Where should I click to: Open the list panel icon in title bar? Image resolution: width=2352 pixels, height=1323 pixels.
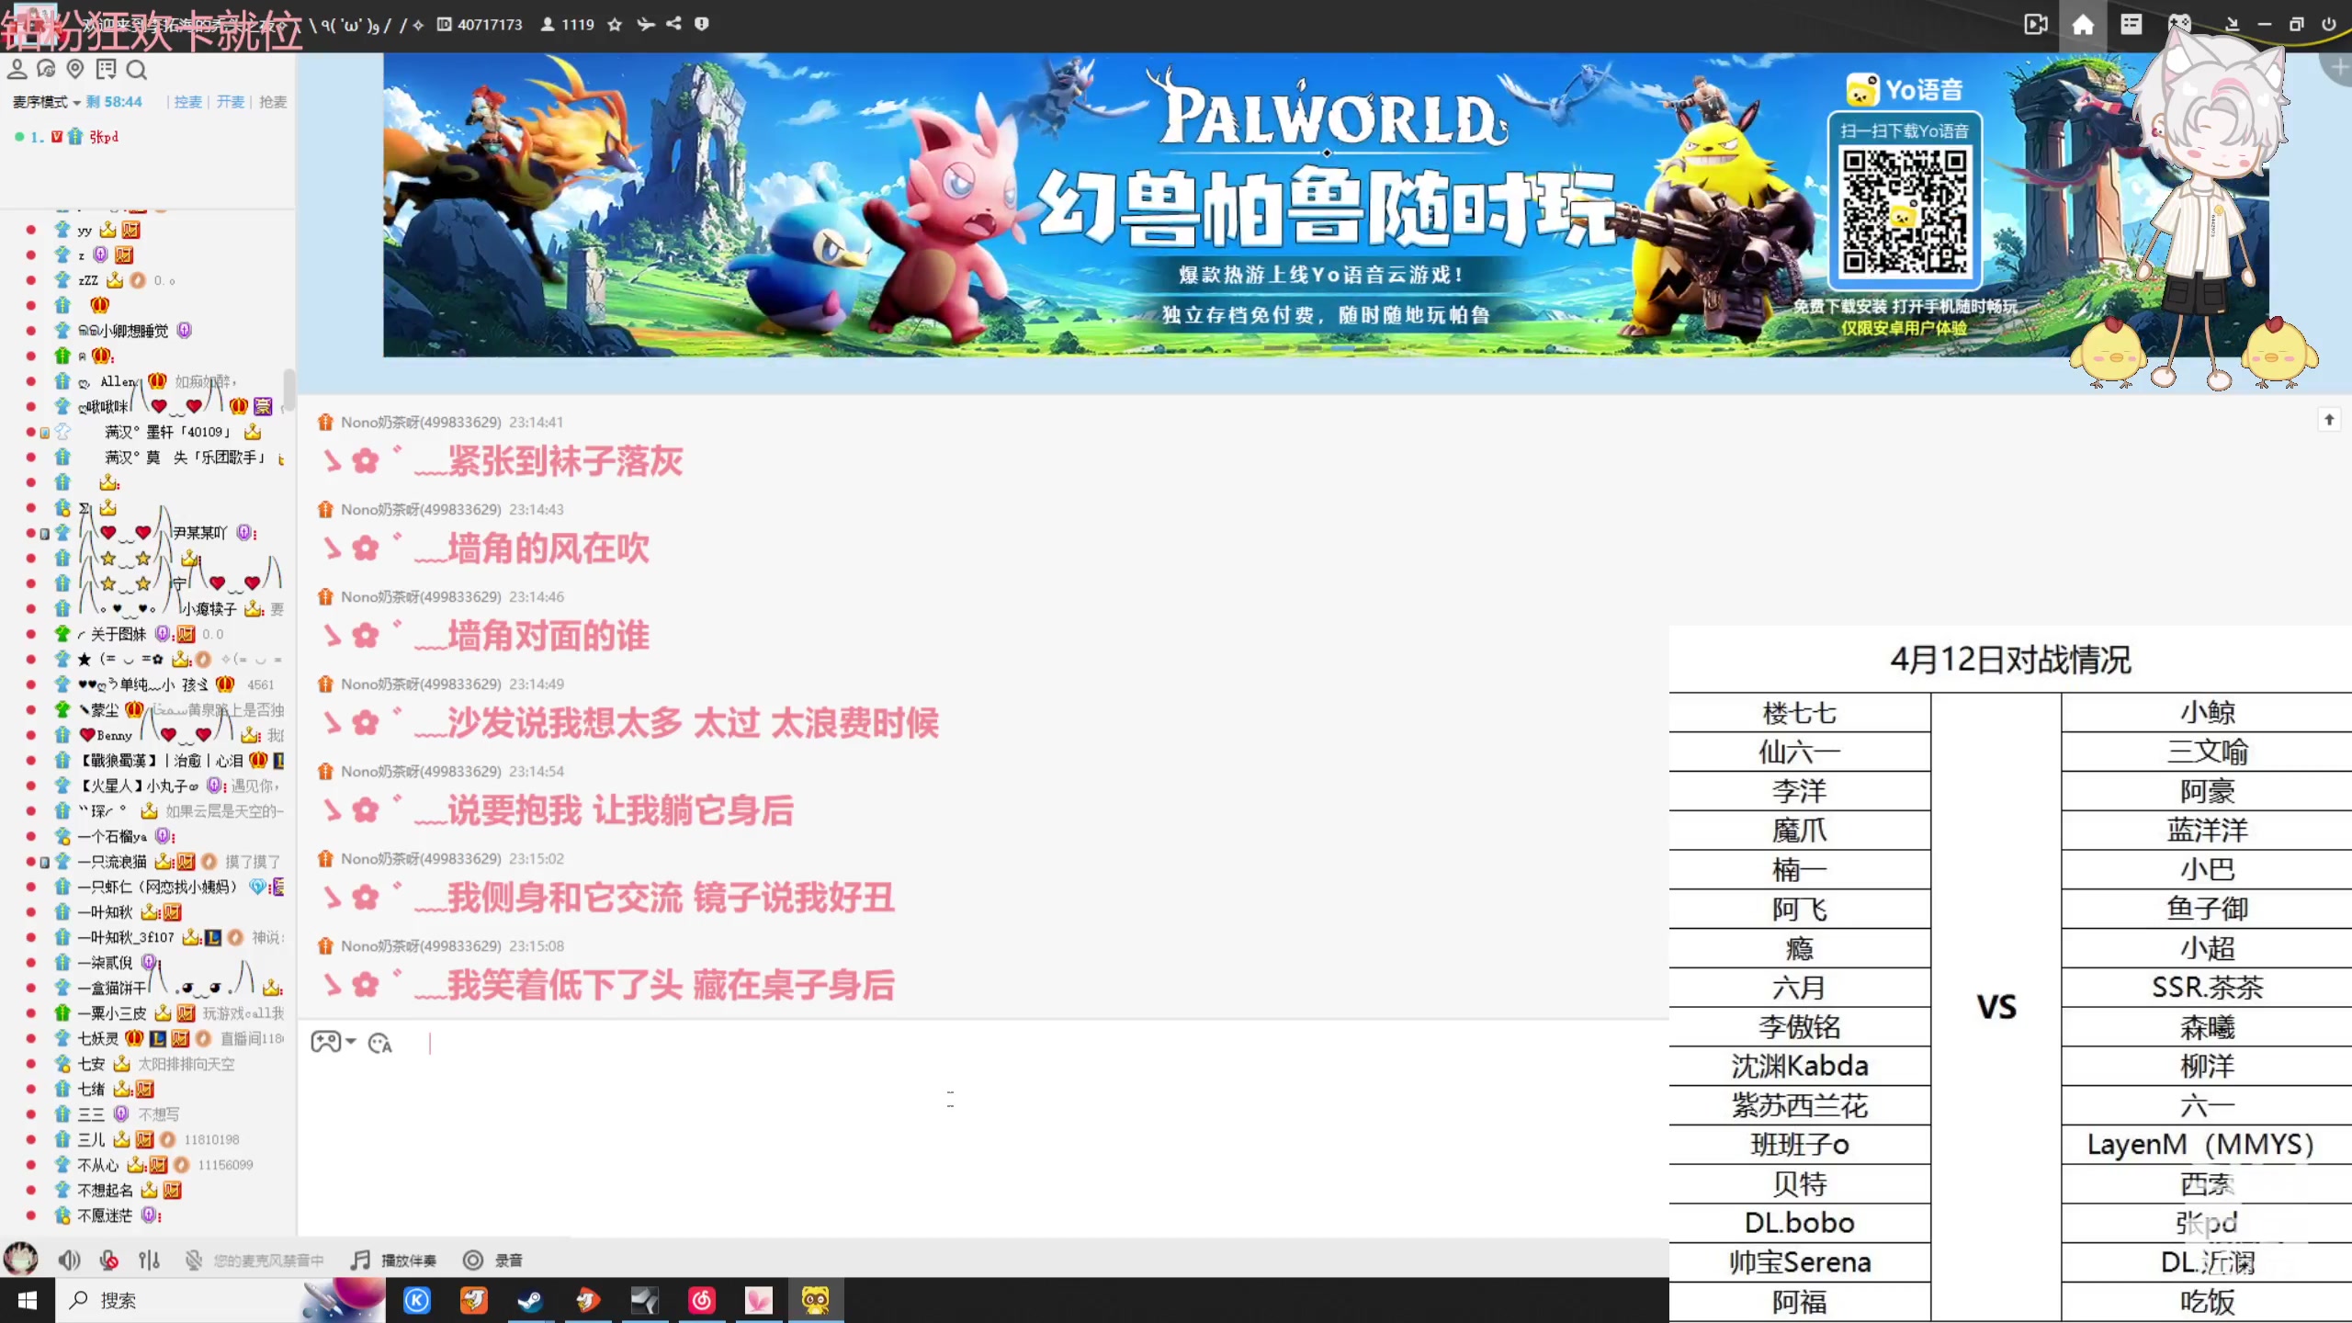(2131, 25)
